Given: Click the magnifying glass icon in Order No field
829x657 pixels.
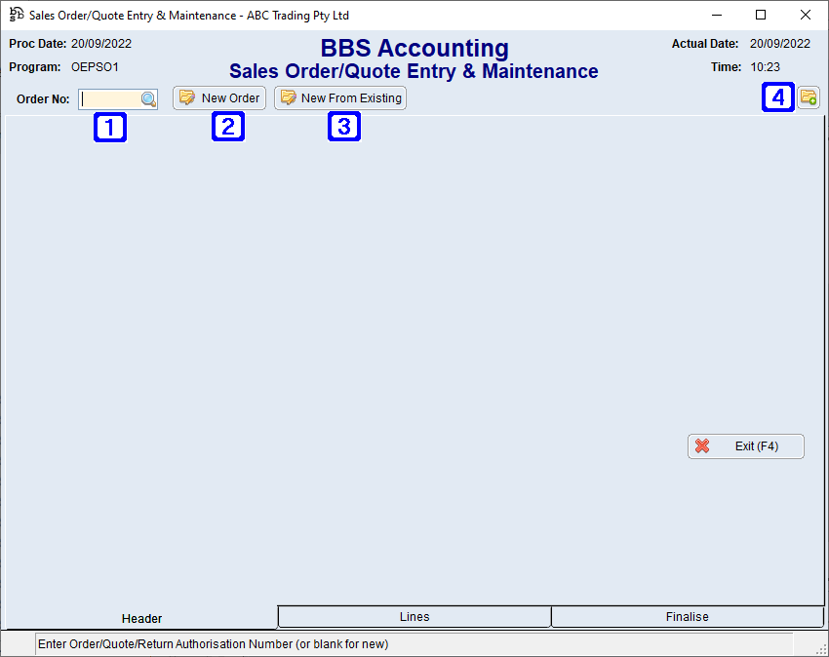Looking at the screenshot, I should [147, 98].
